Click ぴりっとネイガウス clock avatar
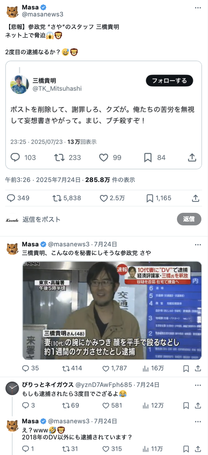 tap(12, 388)
